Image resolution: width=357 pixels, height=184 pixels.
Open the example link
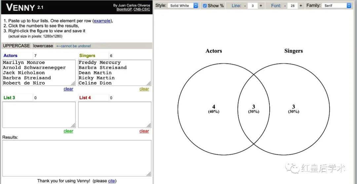point(102,21)
